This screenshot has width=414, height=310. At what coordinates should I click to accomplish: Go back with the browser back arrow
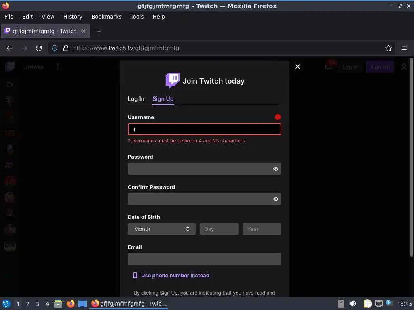click(10, 48)
